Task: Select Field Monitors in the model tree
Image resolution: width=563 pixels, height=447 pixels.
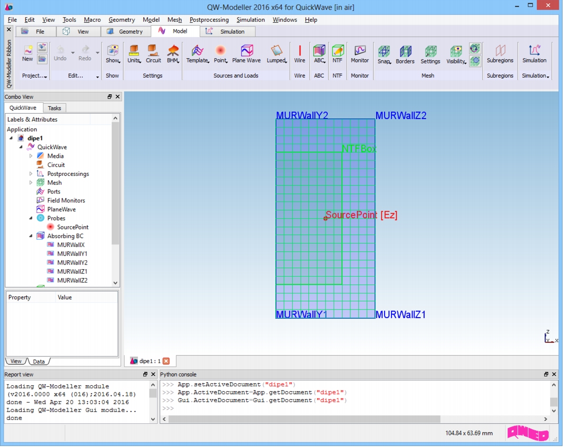Action: click(66, 201)
